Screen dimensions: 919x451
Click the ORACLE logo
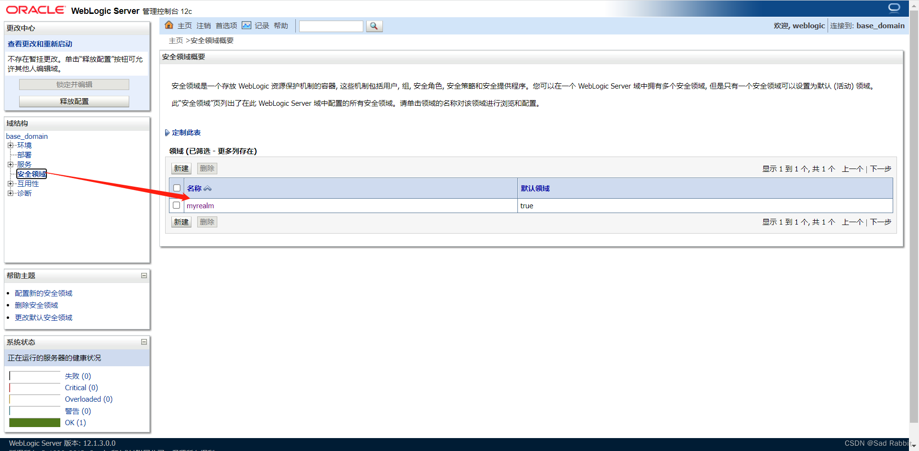(x=35, y=9)
